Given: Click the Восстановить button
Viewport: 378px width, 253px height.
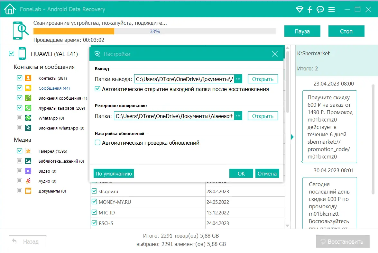Looking at the screenshot, I should coord(343,241).
